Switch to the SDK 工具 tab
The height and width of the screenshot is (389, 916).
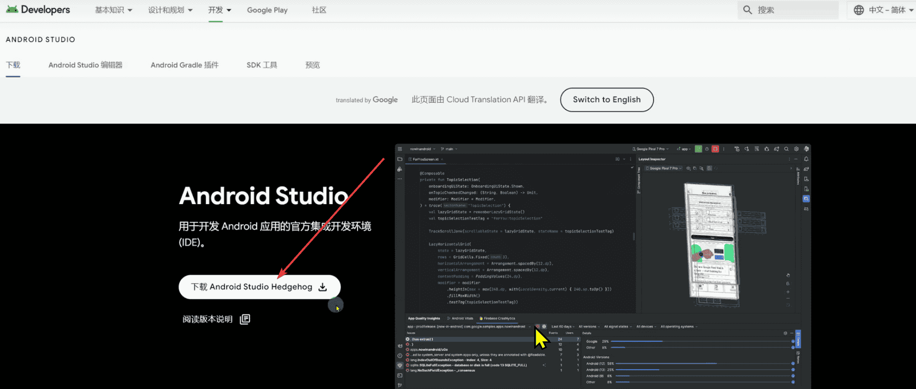262,65
